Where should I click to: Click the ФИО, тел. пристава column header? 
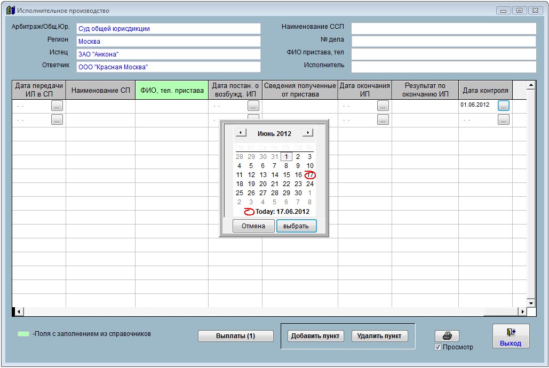(172, 90)
